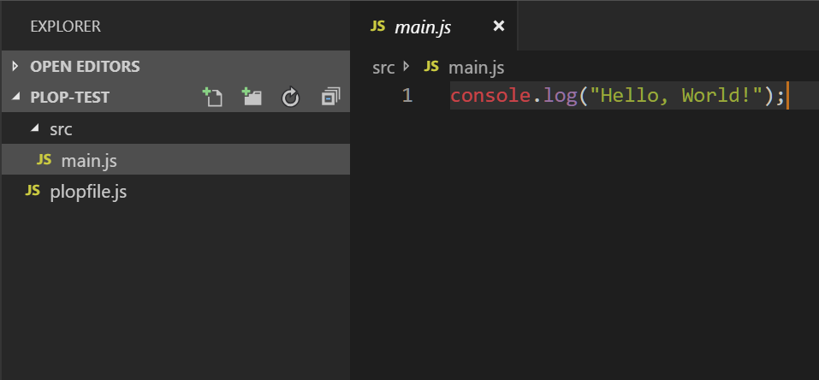Select the main.js editor tab
Image resolution: width=819 pixels, height=380 pixels.
(x=434, y=26)
